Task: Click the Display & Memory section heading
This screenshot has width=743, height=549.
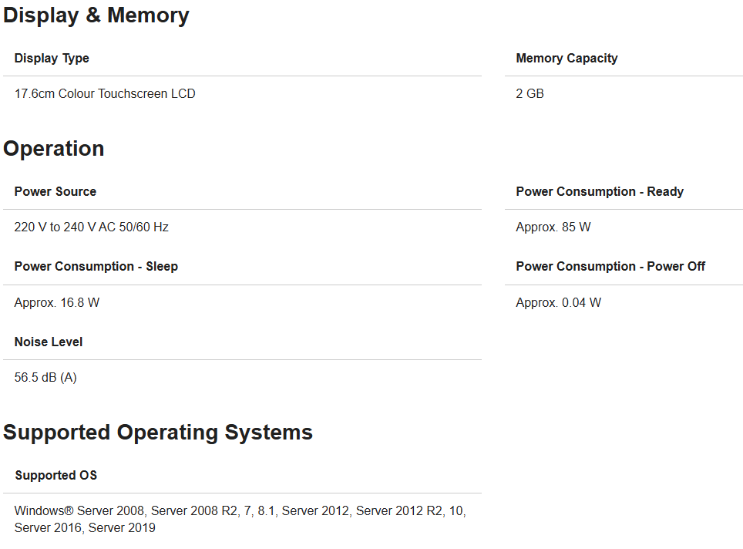Action: tap(96, 15)
